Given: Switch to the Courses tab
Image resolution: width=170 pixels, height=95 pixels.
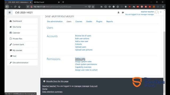Looking at the screenshot, I should 79,21.
